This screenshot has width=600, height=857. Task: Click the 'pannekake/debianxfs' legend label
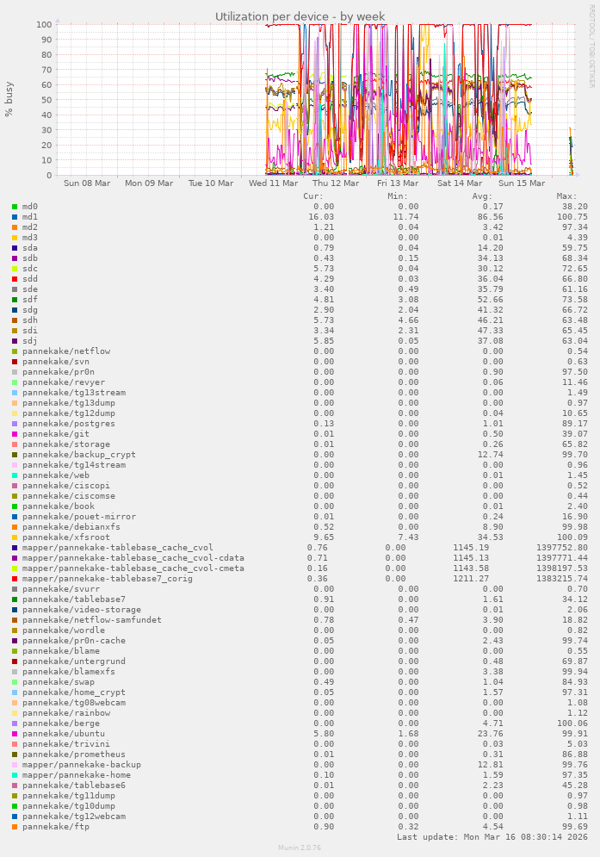pyautogui.click(x=71, y=527)
